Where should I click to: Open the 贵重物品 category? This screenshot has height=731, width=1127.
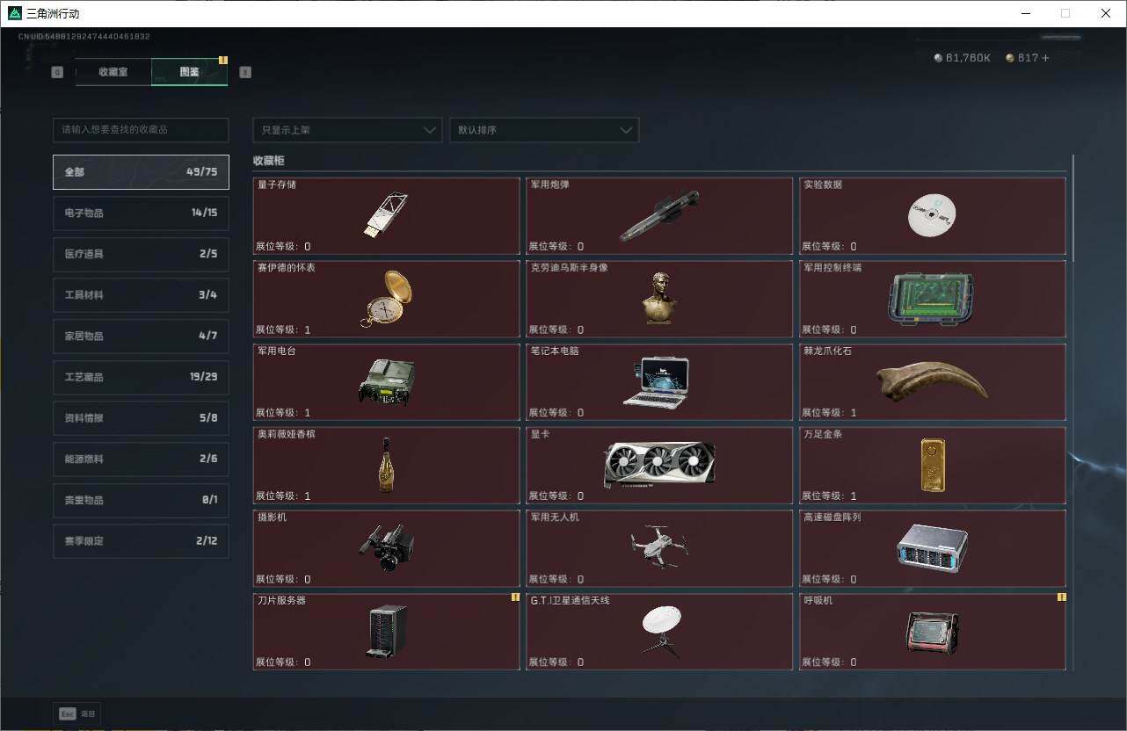[x=141, y=500]
